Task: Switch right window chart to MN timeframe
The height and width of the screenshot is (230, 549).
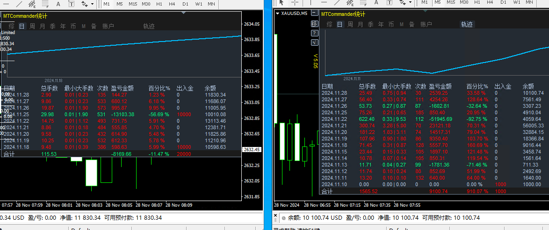Action: point(529,2)
